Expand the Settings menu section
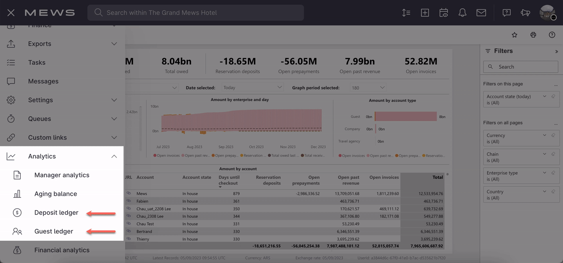Screen dimensions: 563x263 click(x=114, y=100)
